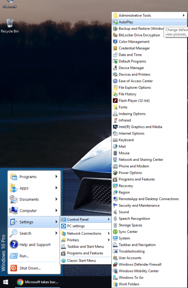The height and width of the screenshot is (288, 188).
Task: Click the Sound speaker icon
Action: tap(115, 212)
